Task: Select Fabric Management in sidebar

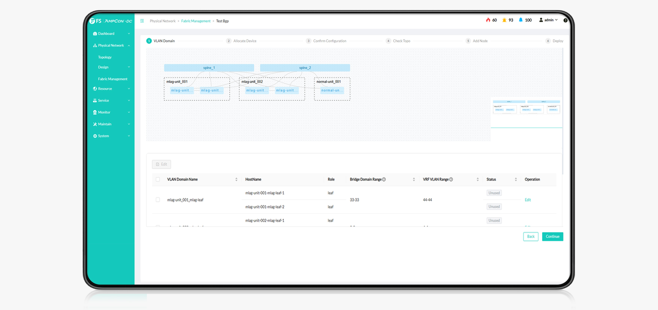Action: click(113, 79)
